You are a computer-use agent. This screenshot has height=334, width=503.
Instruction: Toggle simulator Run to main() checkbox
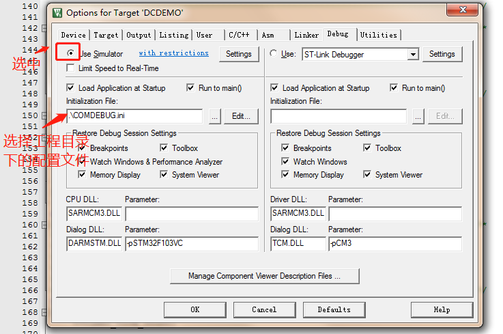[190, 88]
